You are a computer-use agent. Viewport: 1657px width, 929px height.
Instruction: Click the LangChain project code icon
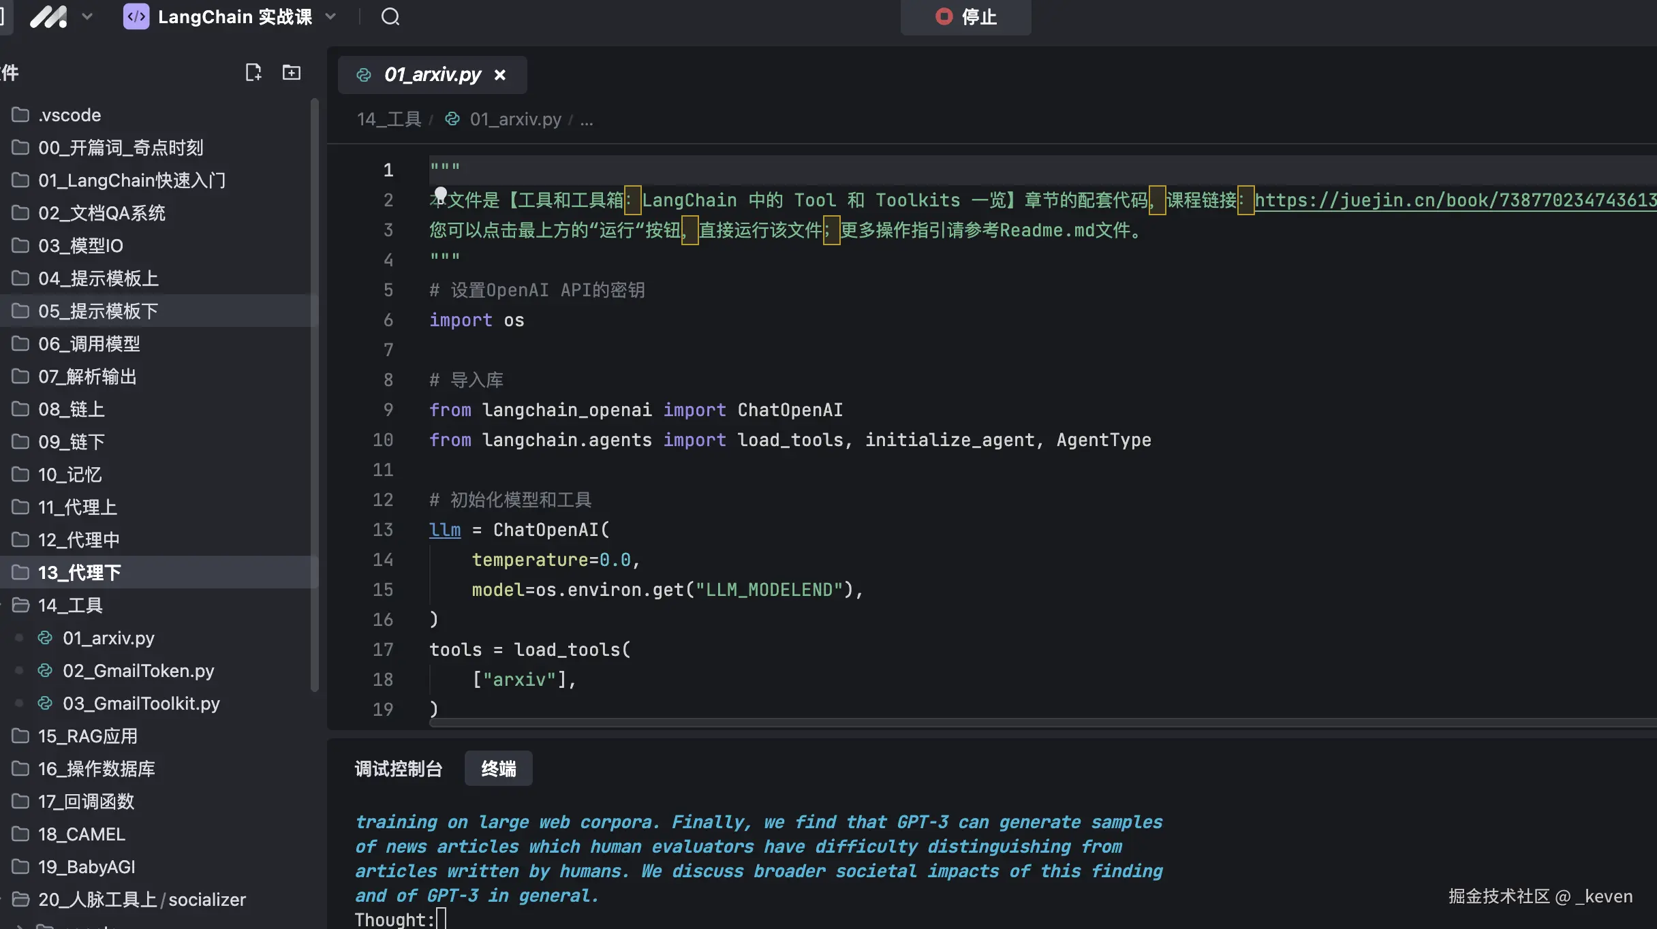pos(136,16)
